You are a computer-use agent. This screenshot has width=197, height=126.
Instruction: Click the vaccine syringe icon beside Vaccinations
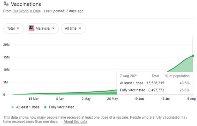pos(6,4)
